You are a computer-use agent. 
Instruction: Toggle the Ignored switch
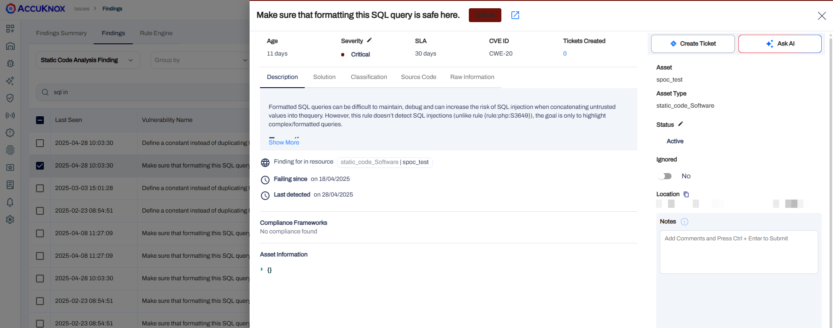(665, 176)
